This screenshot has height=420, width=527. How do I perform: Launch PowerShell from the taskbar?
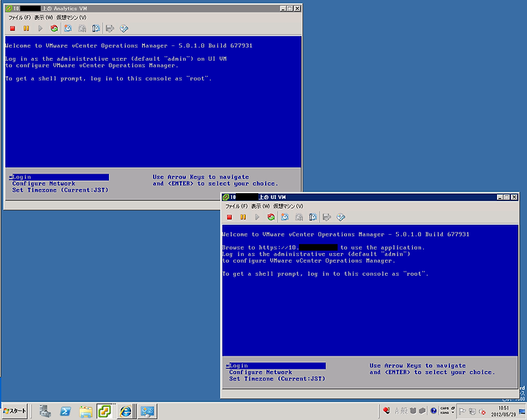(x=66, y=411)
